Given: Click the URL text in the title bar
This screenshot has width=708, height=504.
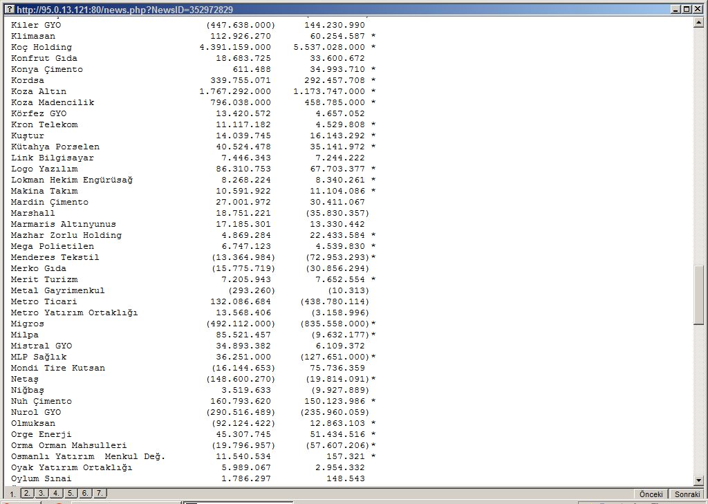Looking at the screenshot, I should (x=125, y=10).
